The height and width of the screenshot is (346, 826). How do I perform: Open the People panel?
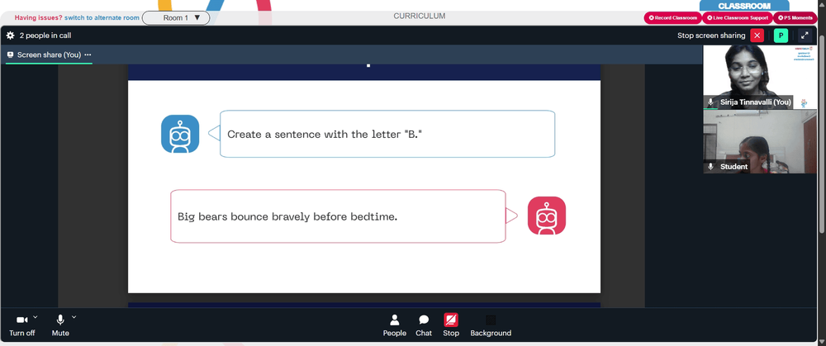coord(395,325)
